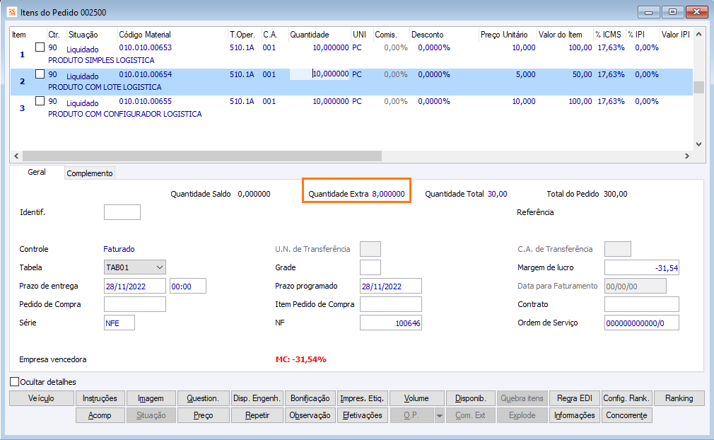Viewport: 714px width, 440px height.
Task: Click the Imagem button
Action: [151, 398]
